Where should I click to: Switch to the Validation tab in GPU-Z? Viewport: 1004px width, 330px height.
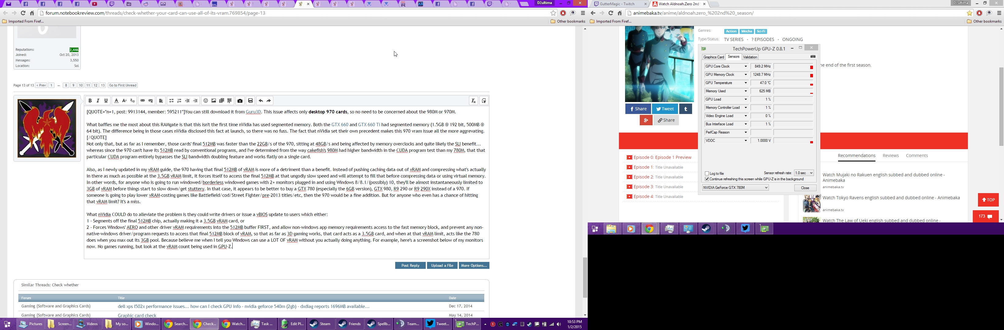coord(750,57)
